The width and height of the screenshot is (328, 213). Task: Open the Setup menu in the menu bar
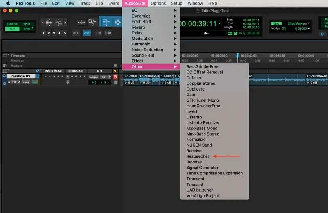(176, 3)
